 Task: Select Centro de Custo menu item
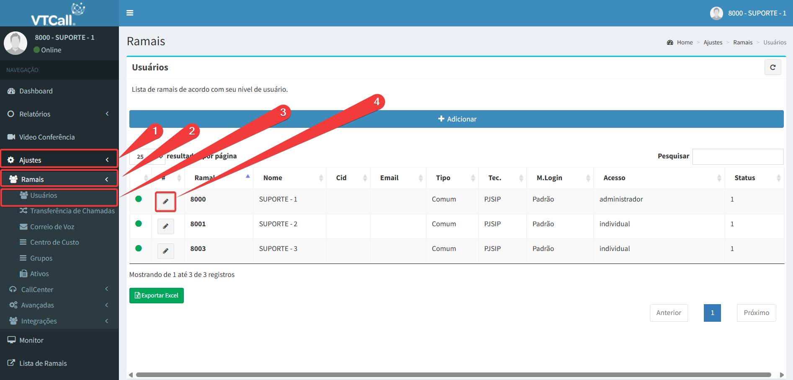[54, 242]
